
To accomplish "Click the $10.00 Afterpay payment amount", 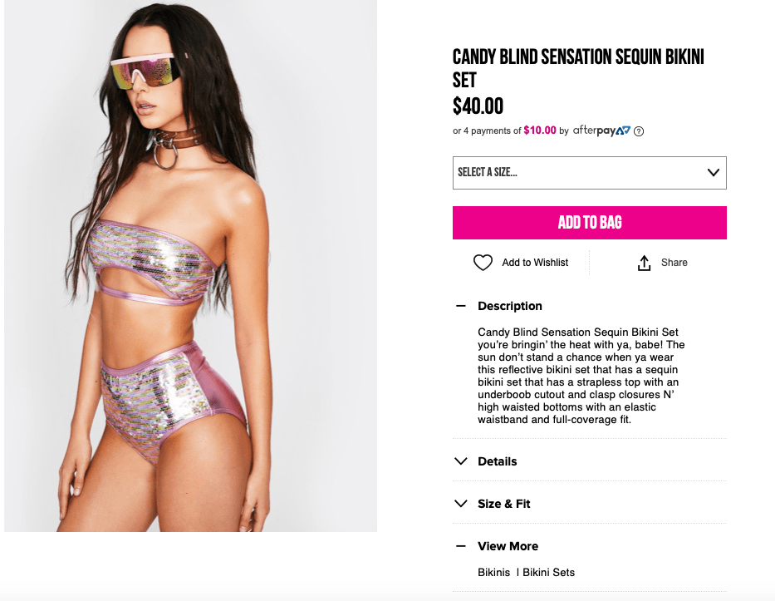I will click(540, 131).
